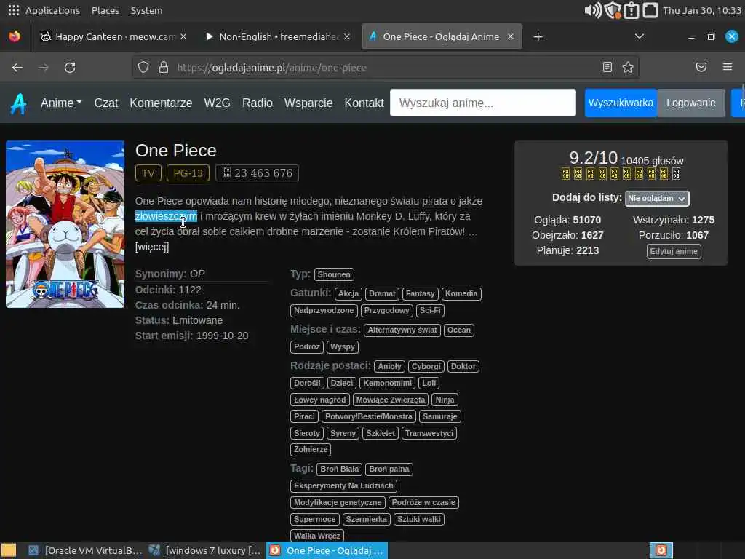
Task: Open the 'Nie oglądam' list dropdown
Action: [657, 198]
